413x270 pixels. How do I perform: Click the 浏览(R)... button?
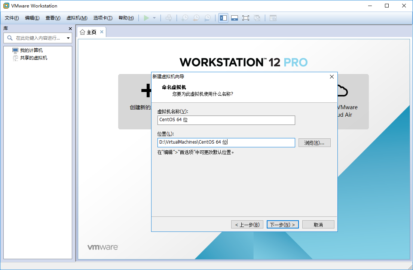point(315,143)
